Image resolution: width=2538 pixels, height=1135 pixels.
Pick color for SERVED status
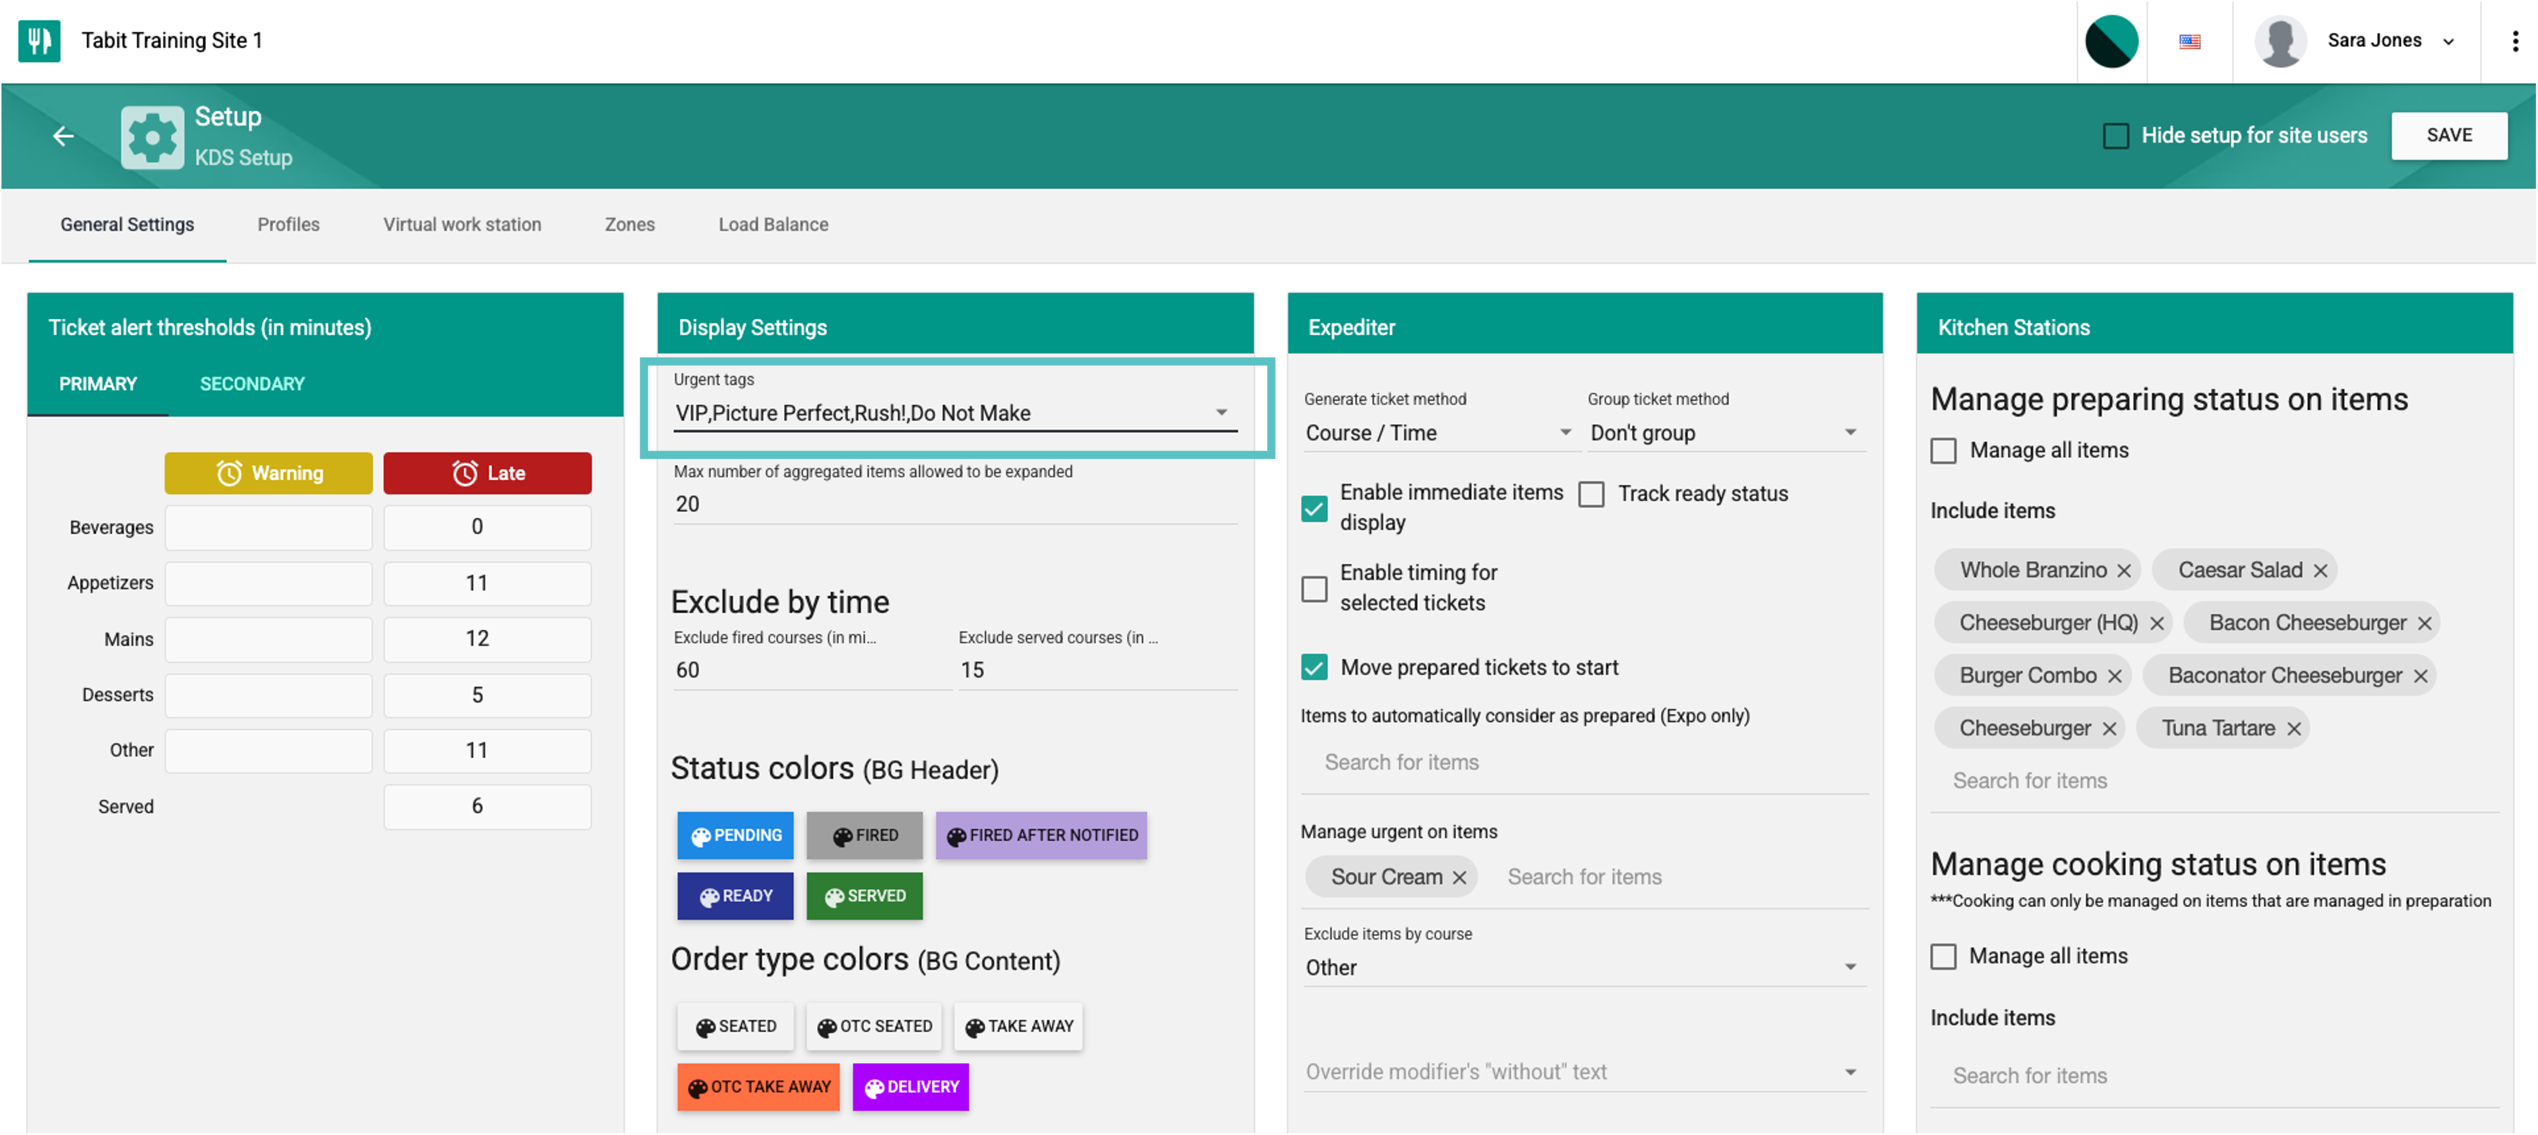point(865,897)
